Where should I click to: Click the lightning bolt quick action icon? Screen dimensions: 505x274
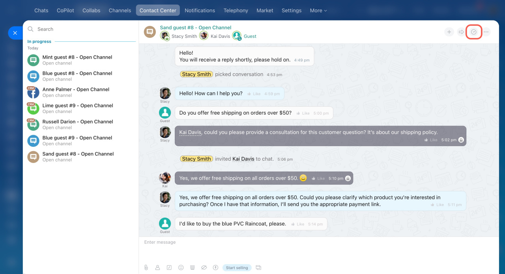215,268
